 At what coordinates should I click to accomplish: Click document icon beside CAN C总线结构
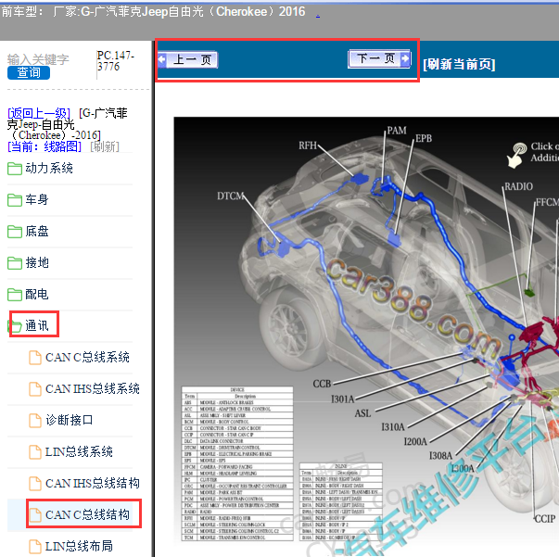(x=35, y=515)
